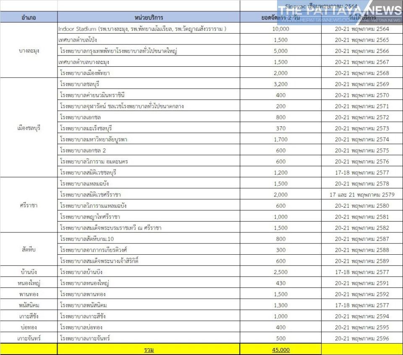Click the สัตหีบ district cell
This screenshot has height=355, width=403.
click(29, 249)
